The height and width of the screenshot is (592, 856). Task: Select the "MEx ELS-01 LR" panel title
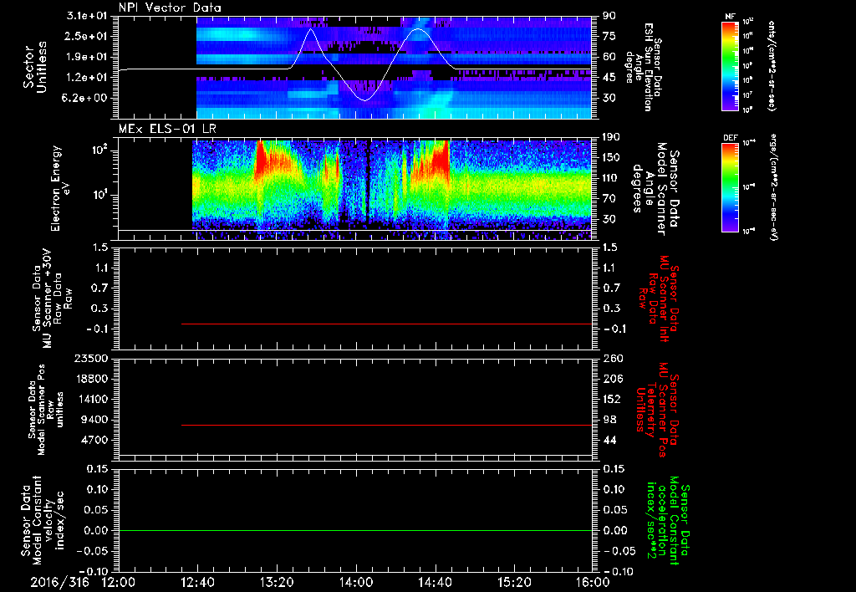(167, 129)
